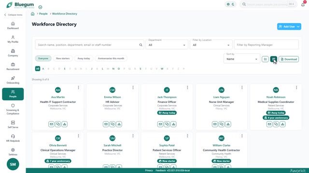Open Self Serve in sidebar
The width and height of the screenshot is (309, 173).
[x=13, y=124]
